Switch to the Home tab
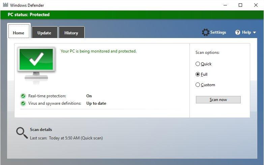264x165 pixels. point(19,31)
